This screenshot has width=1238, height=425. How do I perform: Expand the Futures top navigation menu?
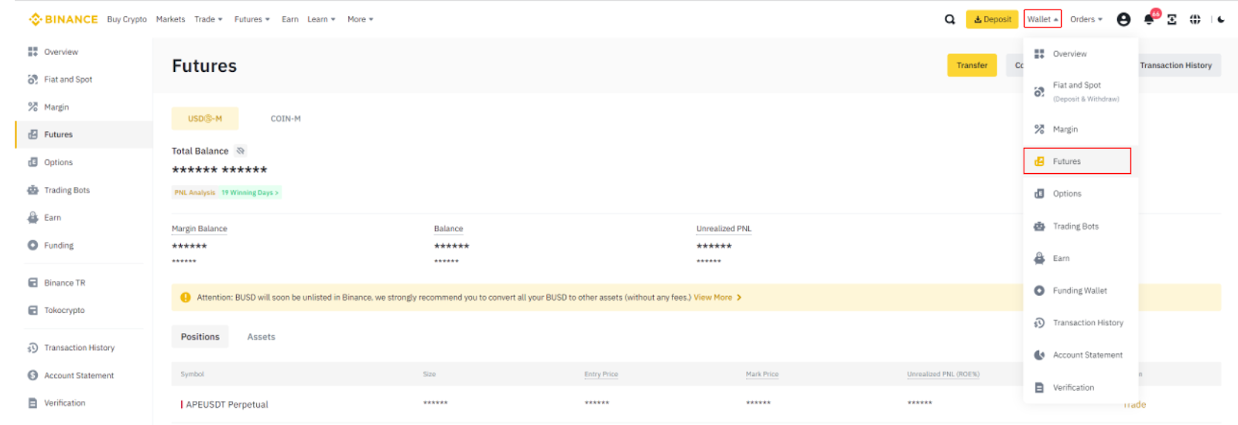coord(252,19)
